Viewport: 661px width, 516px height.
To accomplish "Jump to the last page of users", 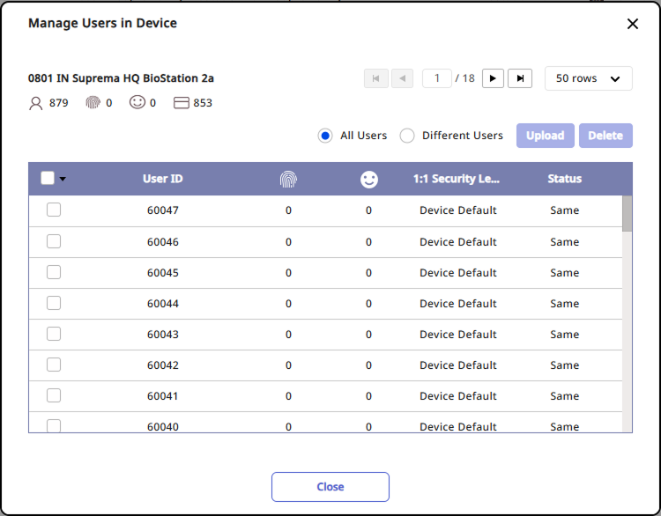I will click(521, 78).
